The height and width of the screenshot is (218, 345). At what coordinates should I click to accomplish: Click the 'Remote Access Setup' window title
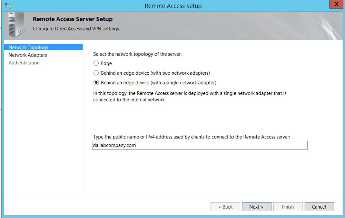pyautogui.click(x=173, y=6)
